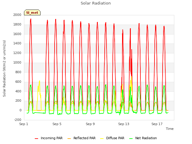The width and height of the screenshot is (192, 144).
Task: Click the 0 y-axis tick label
Action: click(20, 110)
